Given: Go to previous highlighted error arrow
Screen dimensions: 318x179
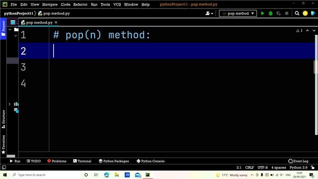Looking at the screenshot, I should [x=307, y=30].
